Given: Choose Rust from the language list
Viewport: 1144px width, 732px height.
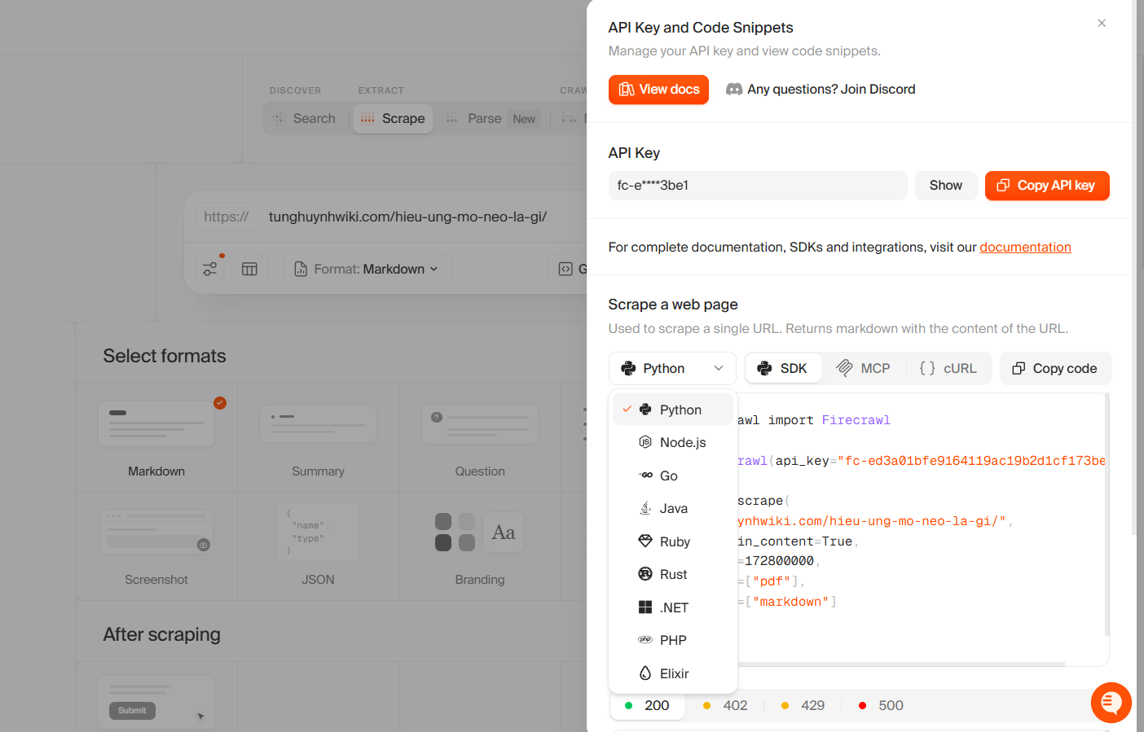Looking at the screenshot, I should [x=673, y=574].
